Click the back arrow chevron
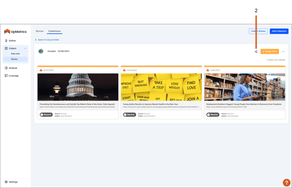The image size is (292, 188). 36,40
